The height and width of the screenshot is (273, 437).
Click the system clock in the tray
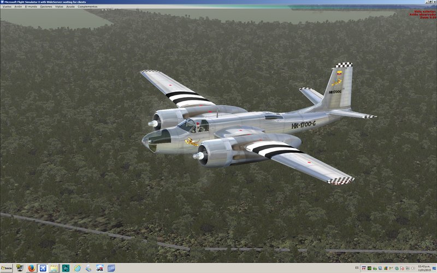pos(424,268)
